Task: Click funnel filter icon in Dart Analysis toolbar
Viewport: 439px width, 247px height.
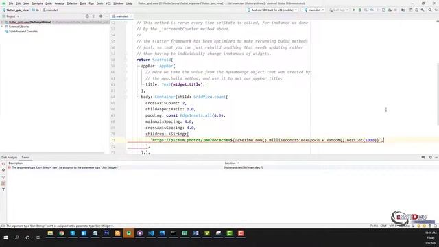Action: click(x=3, y=189)
